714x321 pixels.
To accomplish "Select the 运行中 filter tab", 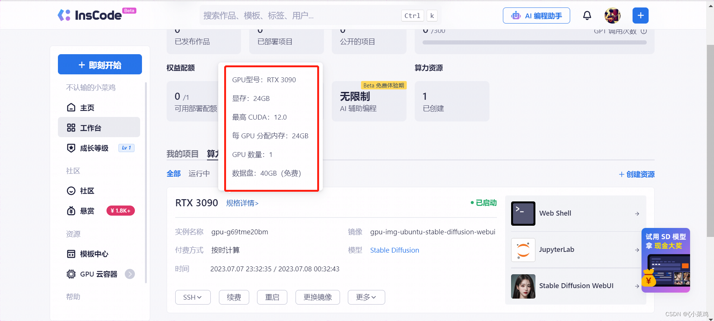I will [x=199, y=173].
